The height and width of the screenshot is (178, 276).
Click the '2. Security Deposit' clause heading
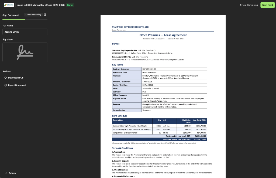tap(120, 161)
